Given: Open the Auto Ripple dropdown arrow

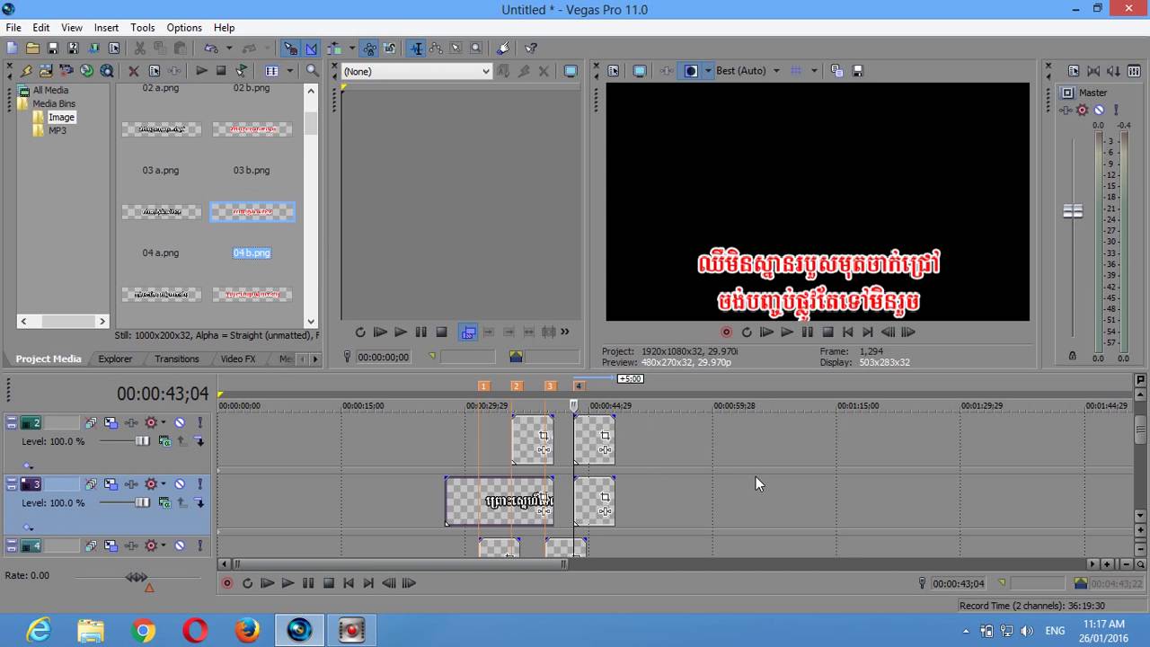Looking at the screenshot, I should click(x=352, y=49).
